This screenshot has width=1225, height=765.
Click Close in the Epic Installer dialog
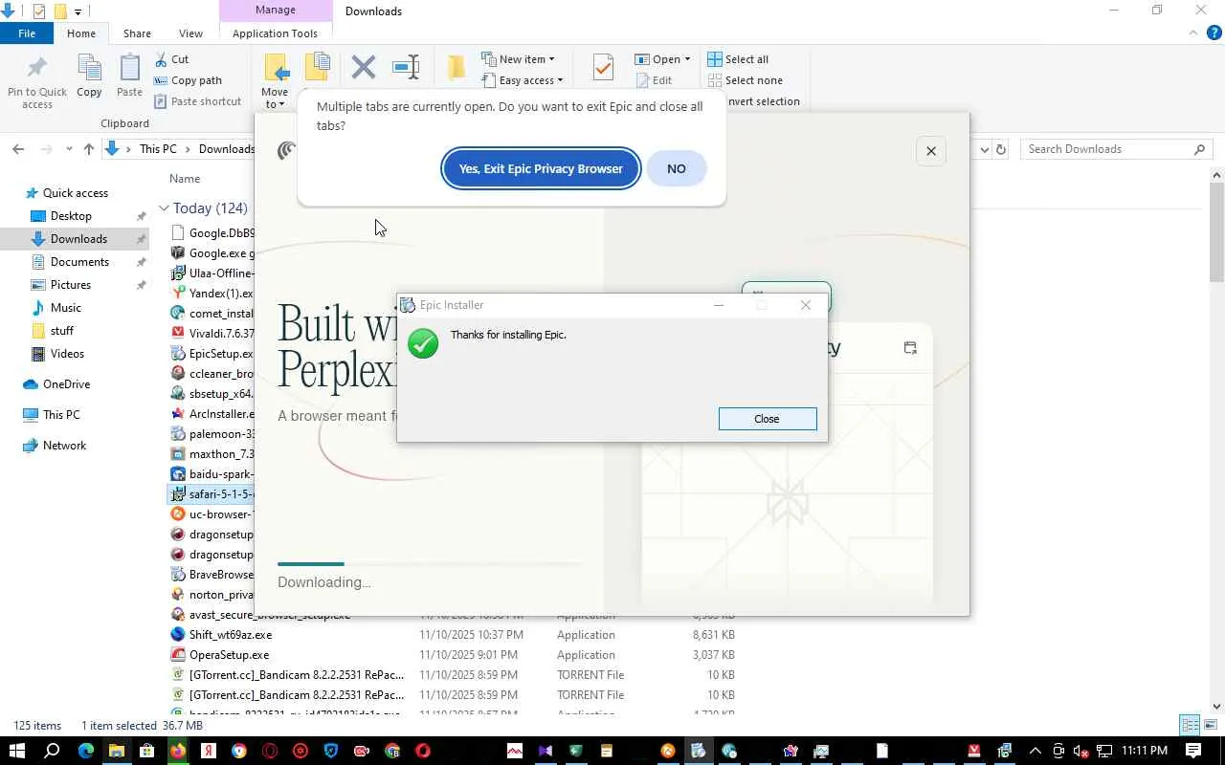click(x=768, y=419)
